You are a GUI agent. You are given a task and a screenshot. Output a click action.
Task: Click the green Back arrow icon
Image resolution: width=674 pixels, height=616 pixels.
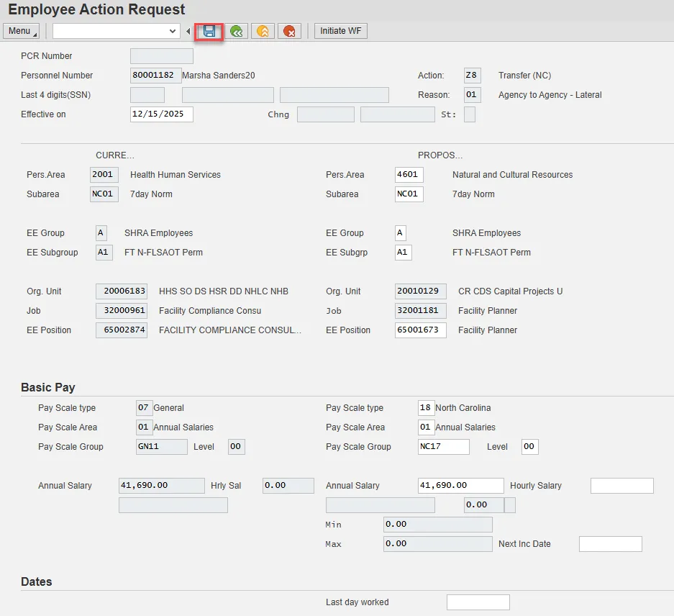coord(236,31)
